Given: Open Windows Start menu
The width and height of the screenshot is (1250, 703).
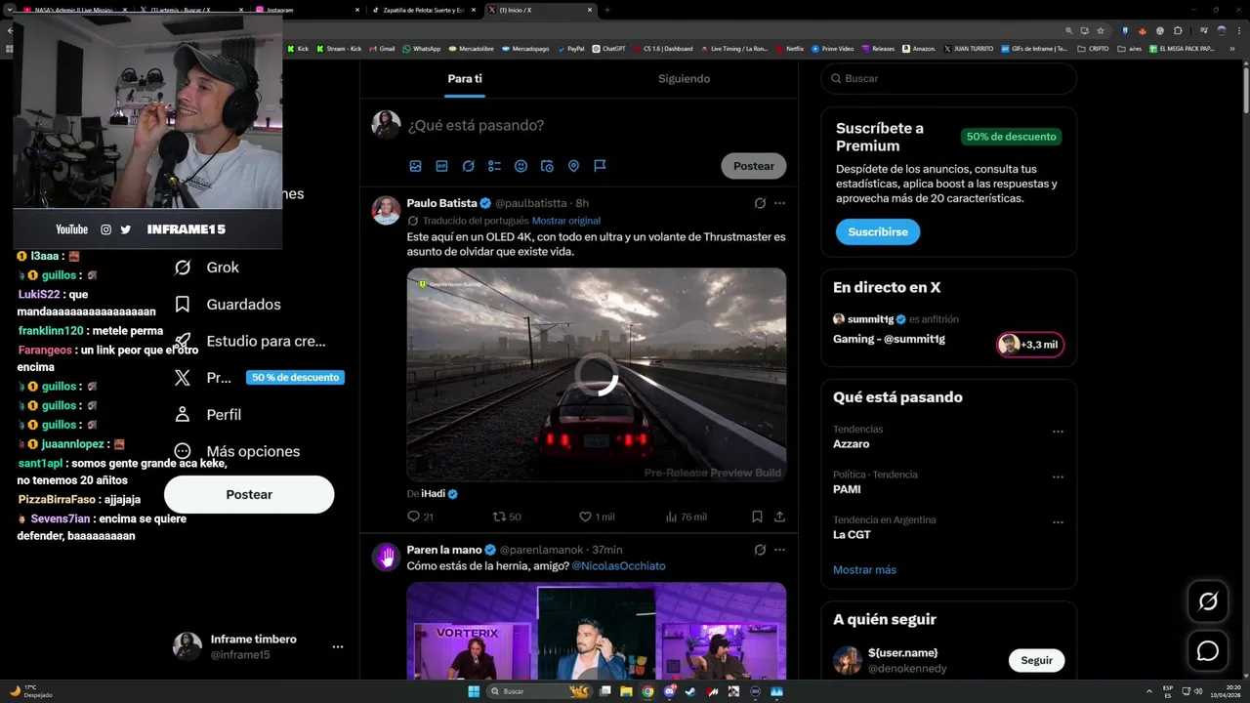Looking at the screenshot, I should (x=474, y=691).
